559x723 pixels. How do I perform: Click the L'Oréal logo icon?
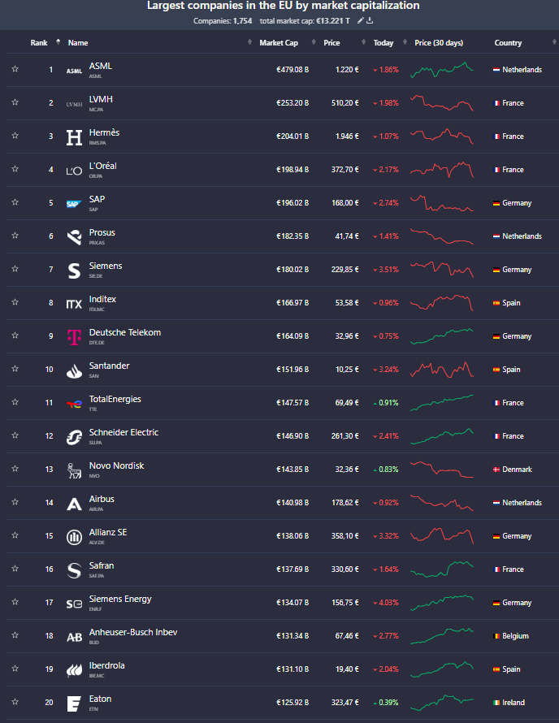tap(74, 171)
